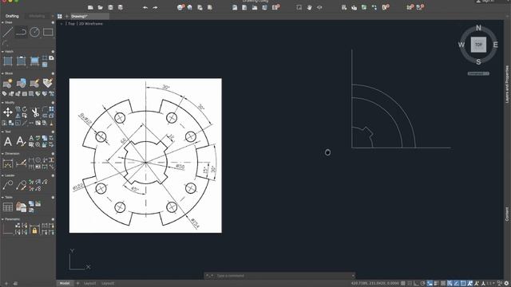Toggle grid display in status bar
This screenshot has height=287, width=511.
pos(403,284)
